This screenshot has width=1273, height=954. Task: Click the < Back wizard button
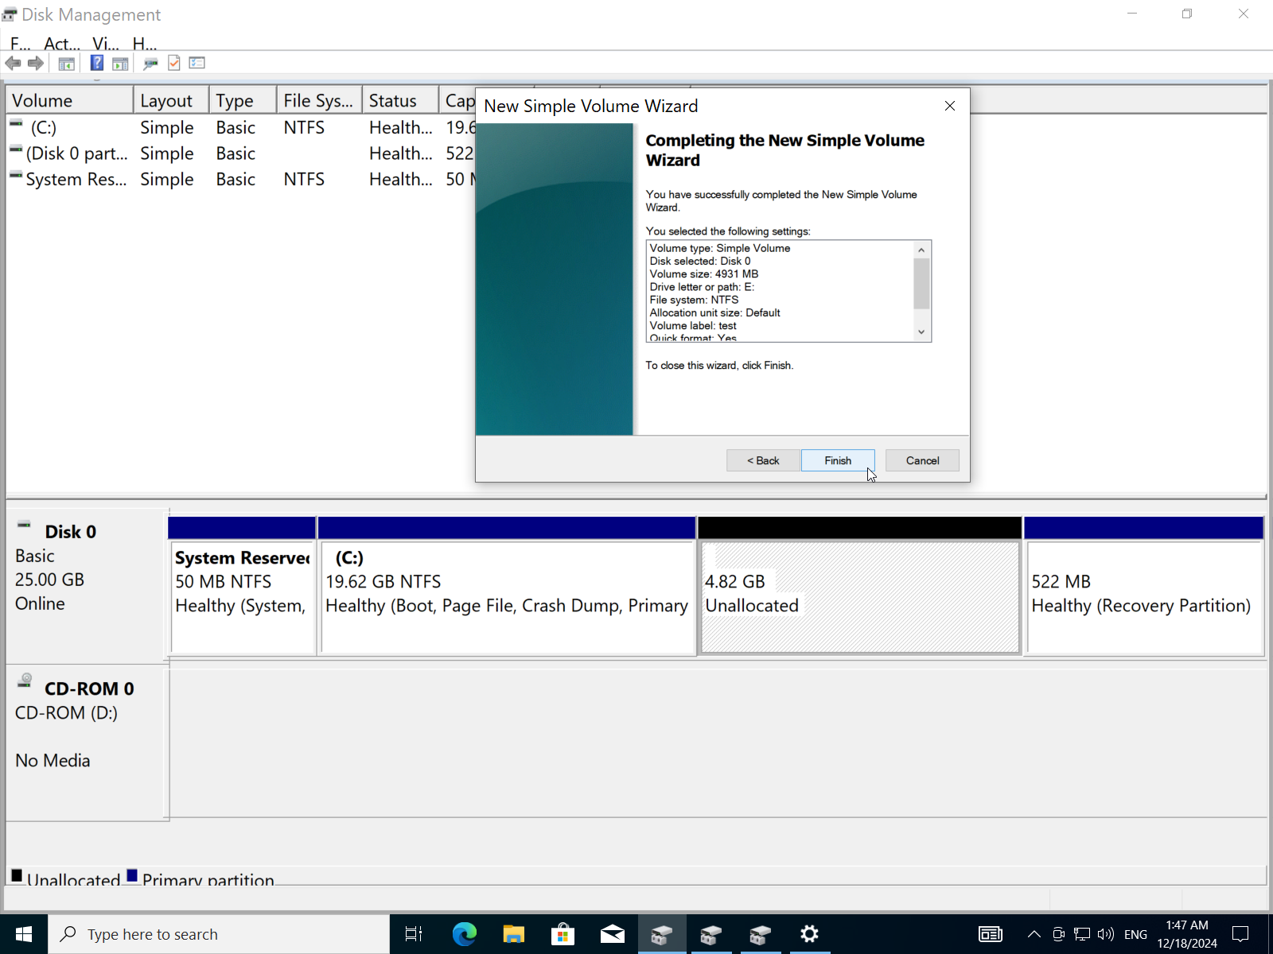coord(762,460)
